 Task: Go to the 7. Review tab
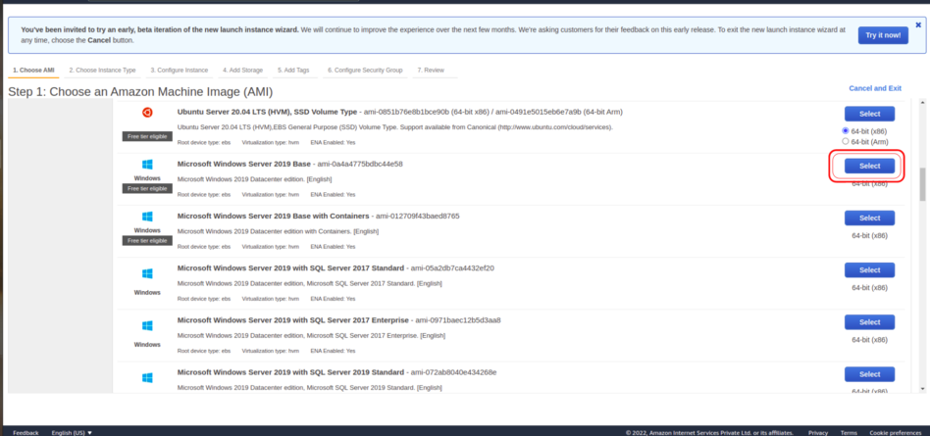[431, 70]
